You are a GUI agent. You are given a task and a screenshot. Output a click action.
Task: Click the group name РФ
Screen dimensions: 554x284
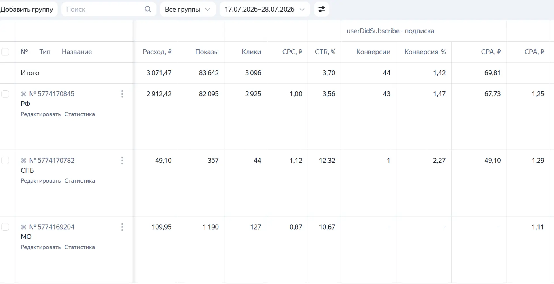25,104
